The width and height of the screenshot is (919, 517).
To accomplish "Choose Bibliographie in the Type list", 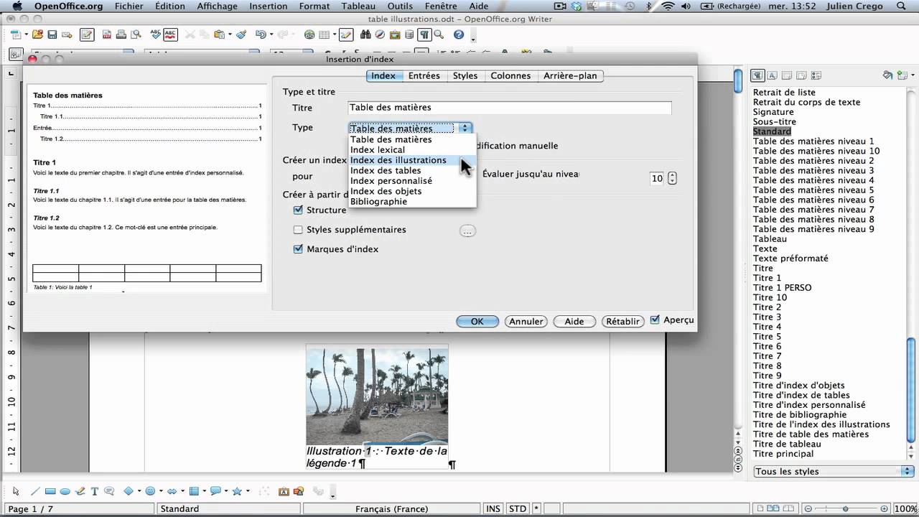I will (x=412, y=202).
